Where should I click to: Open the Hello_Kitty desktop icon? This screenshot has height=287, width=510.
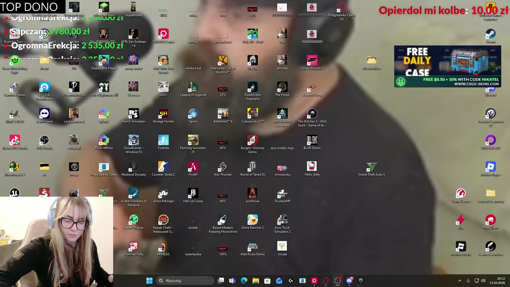[x=312, y=169]
